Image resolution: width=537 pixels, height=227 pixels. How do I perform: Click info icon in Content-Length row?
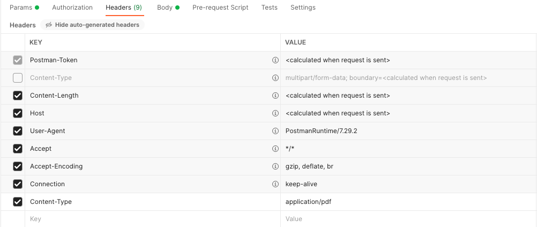click(x=275, y=96)
